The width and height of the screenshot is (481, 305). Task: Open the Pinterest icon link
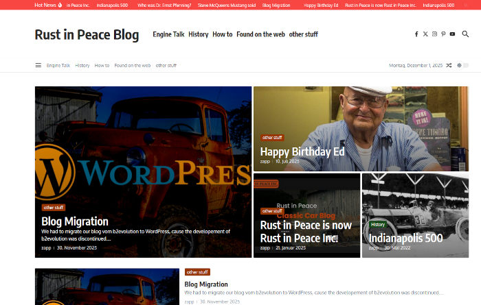[x=443, y=34]
